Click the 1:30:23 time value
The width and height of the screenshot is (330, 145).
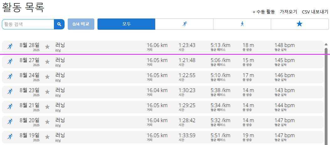point(187,91)
